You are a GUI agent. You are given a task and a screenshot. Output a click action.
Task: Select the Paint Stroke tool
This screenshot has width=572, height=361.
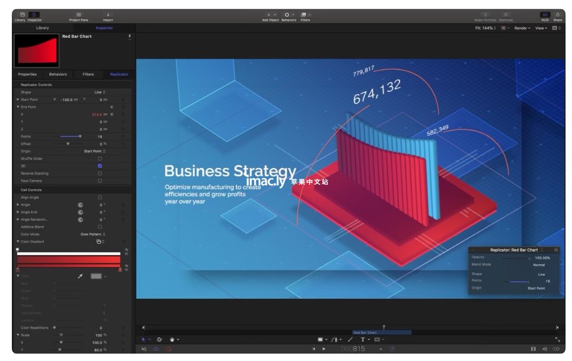(350, 339)
